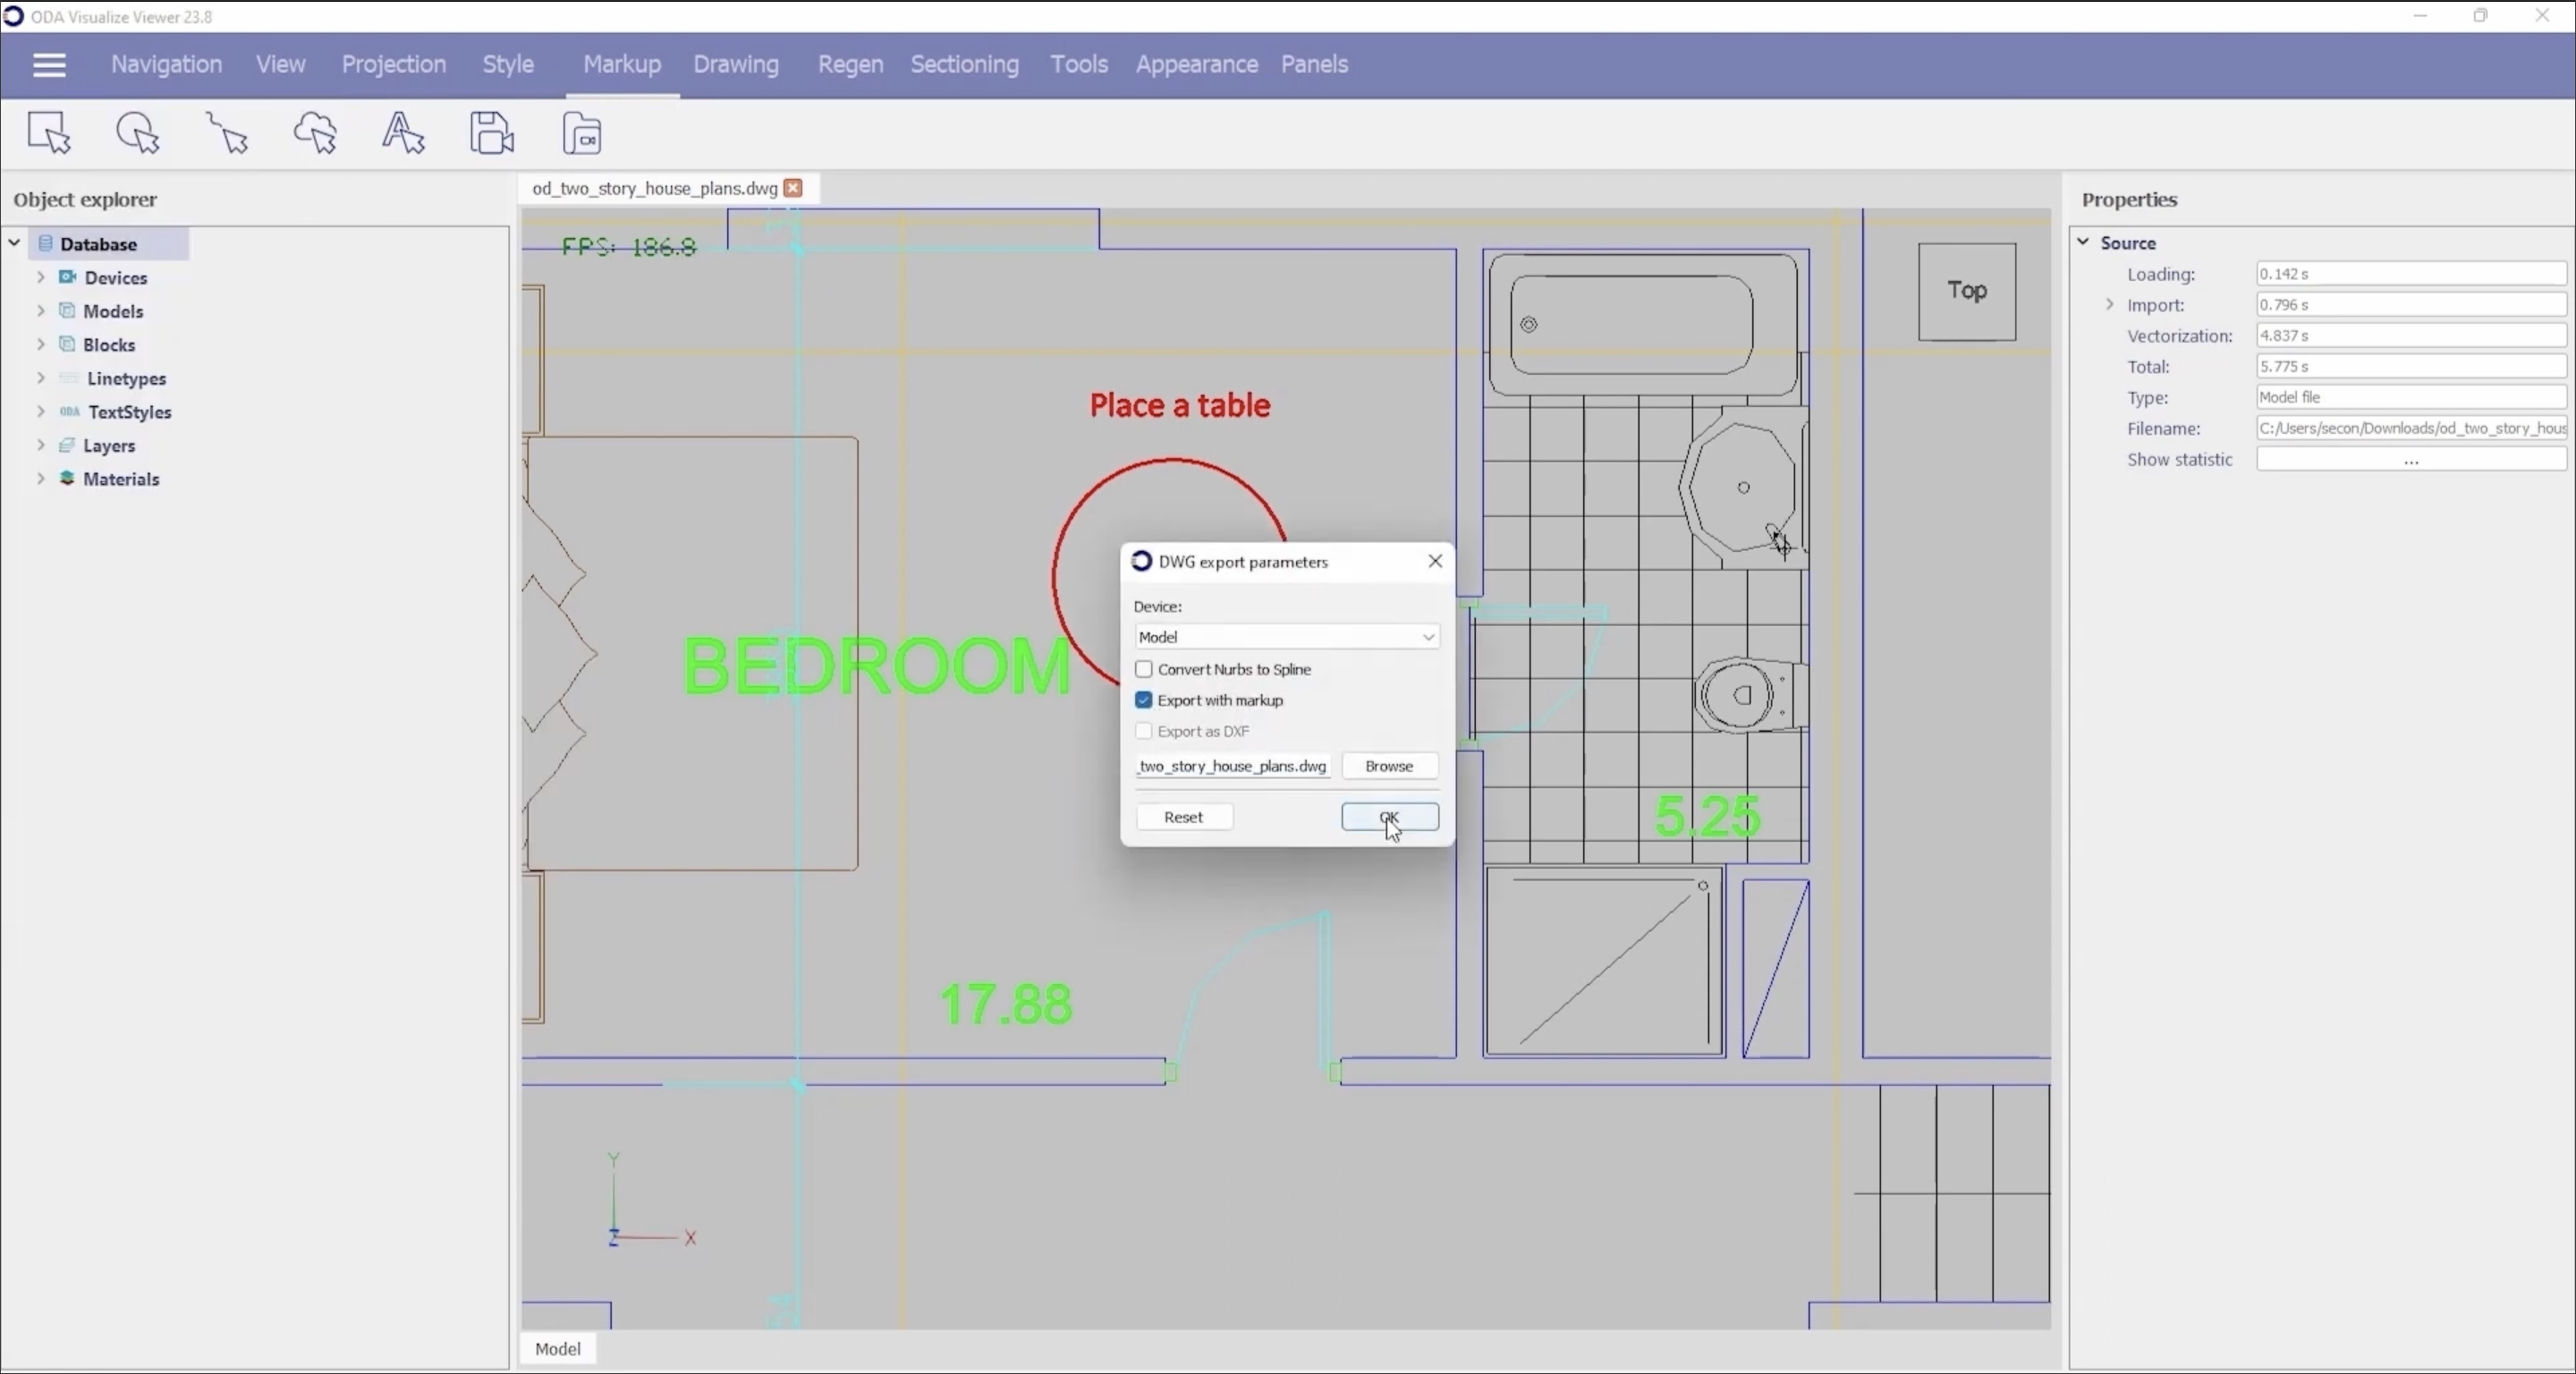Click the Database tree icon
The width and height of the screenshot is (2576, 1374).
pyautogui.click(x=45, y=243)
